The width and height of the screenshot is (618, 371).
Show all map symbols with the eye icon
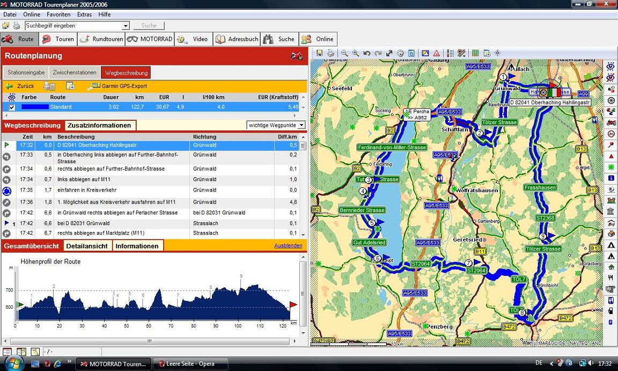pos(610,66)
